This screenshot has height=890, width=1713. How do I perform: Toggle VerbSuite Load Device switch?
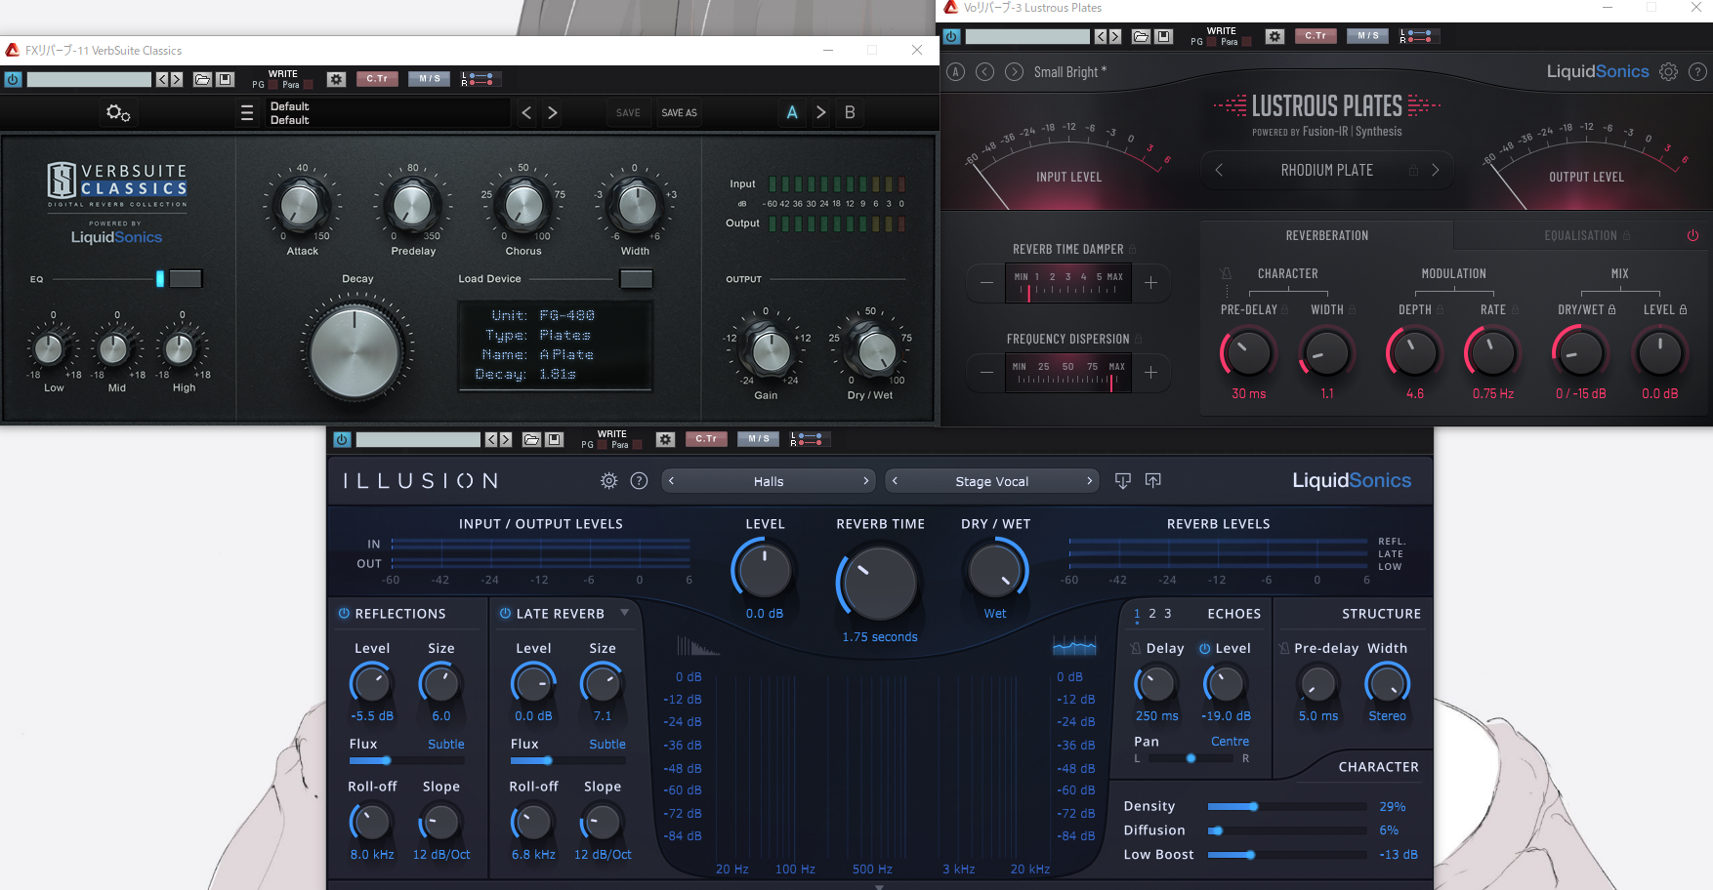tap(636, 279)
